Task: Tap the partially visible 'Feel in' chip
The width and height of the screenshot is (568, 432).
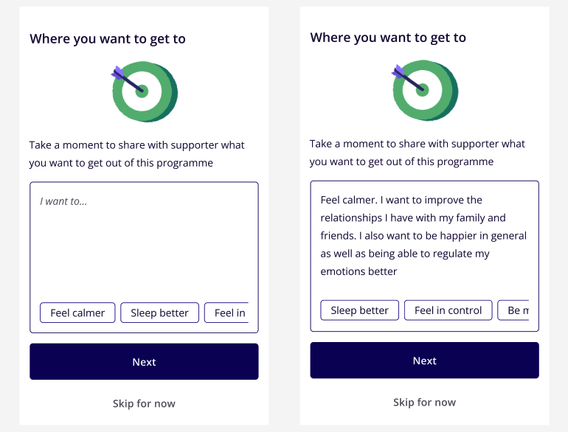Action: coord(226,313)
